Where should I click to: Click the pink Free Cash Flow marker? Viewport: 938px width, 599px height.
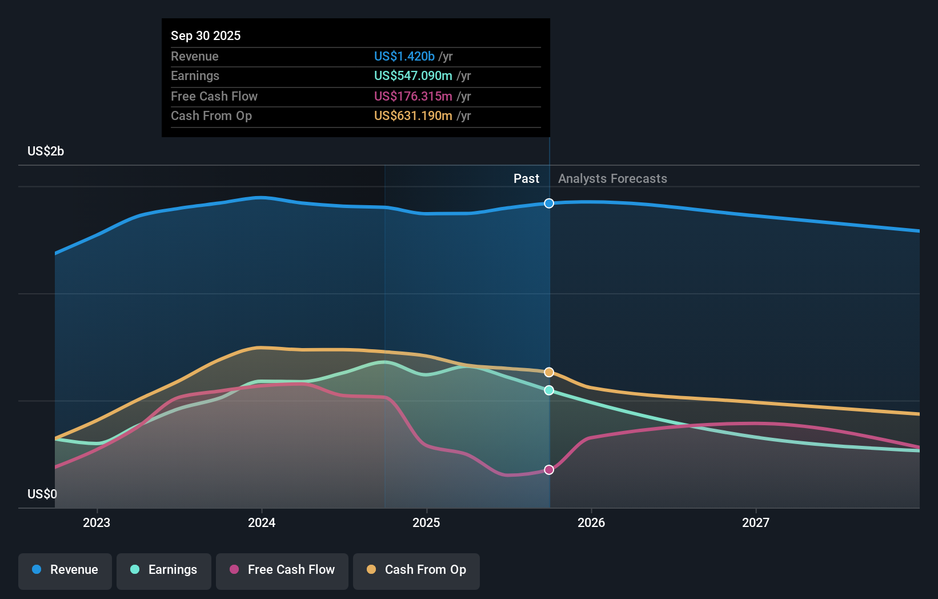(549, 469)
